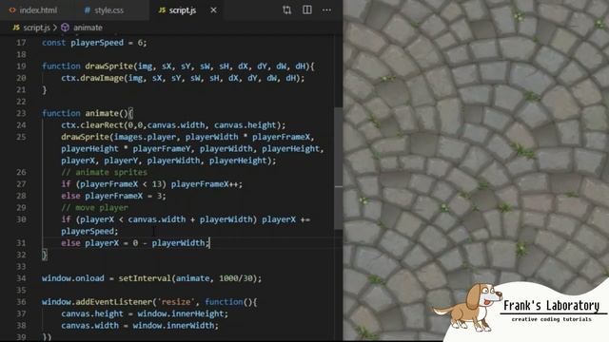This screenshot has width=609, height=342.
Task: Click the 'function drawSprite' declaration
Action: click(x=178, y=66)
